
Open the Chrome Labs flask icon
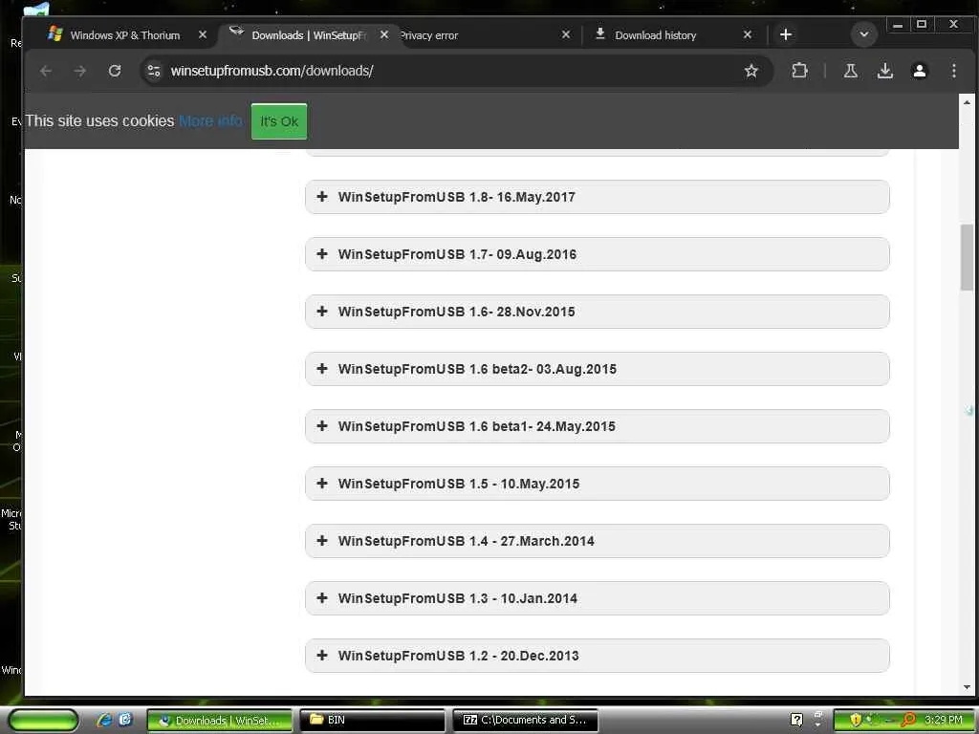coord(850,71)
